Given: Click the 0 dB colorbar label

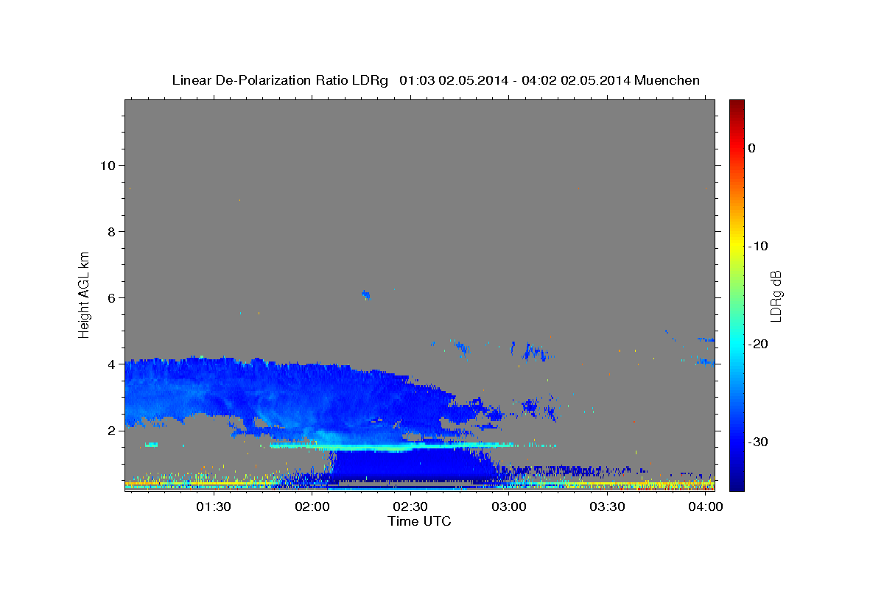Looking at the screenshot, I should pyautogui.click(x=752, y=148).
